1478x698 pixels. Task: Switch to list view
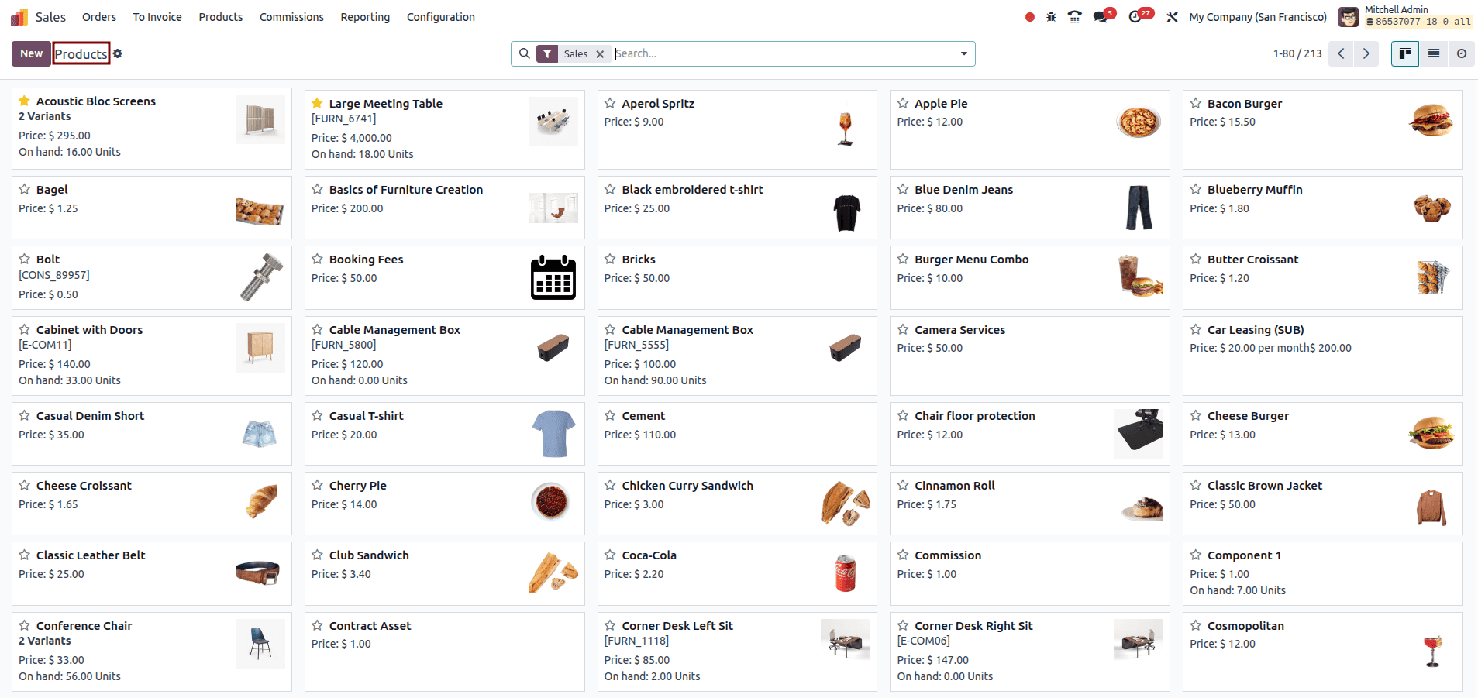(x=1434, y=53)
